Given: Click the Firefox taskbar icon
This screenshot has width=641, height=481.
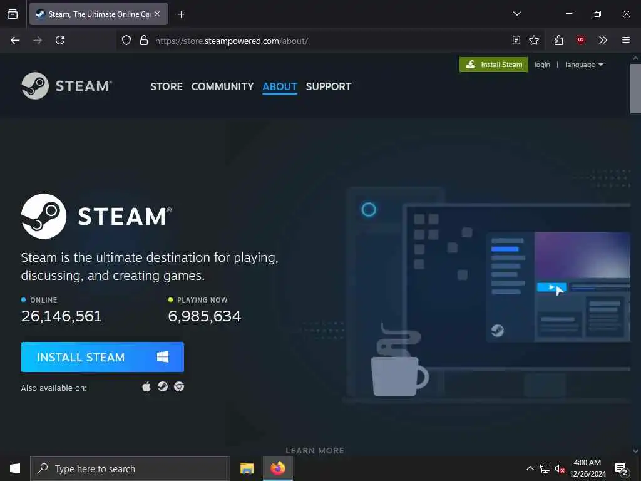Looking at the screenshot, I should pos(277,468).
